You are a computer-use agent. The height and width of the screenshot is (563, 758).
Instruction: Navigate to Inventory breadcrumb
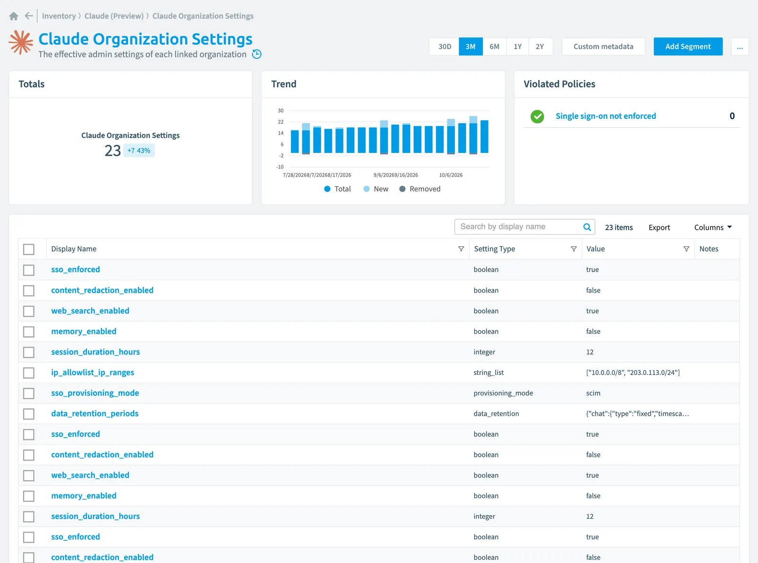[x=59, y=16]
